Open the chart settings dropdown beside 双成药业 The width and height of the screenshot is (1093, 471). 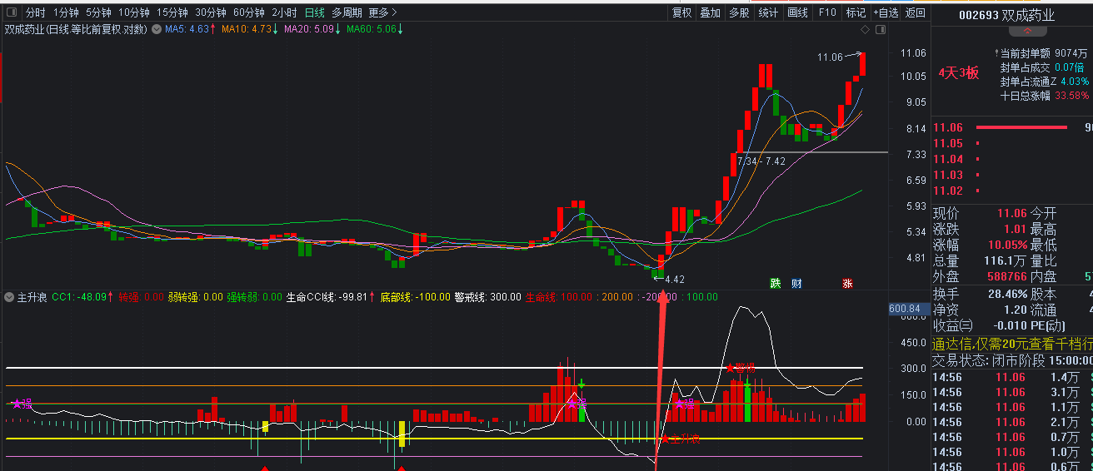(157, 30)
